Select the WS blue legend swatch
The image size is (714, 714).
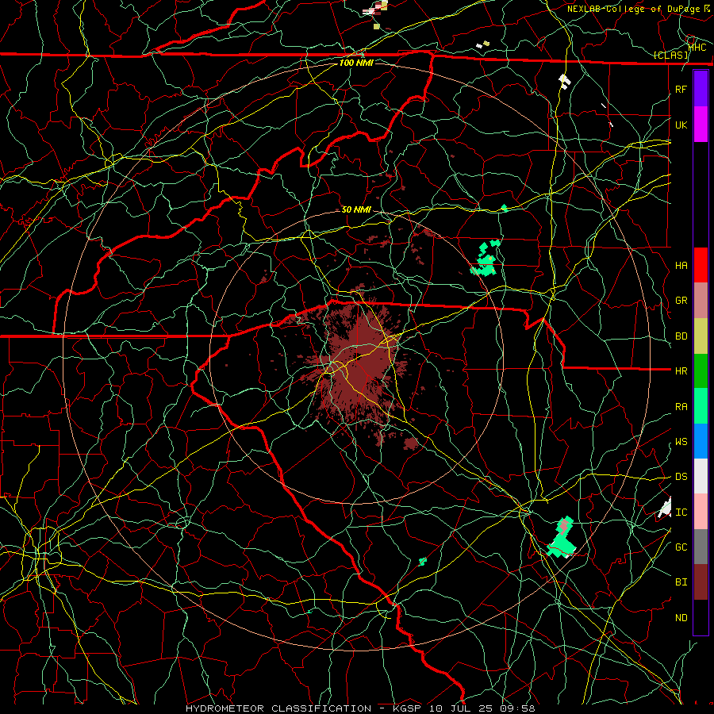point(701,441)
